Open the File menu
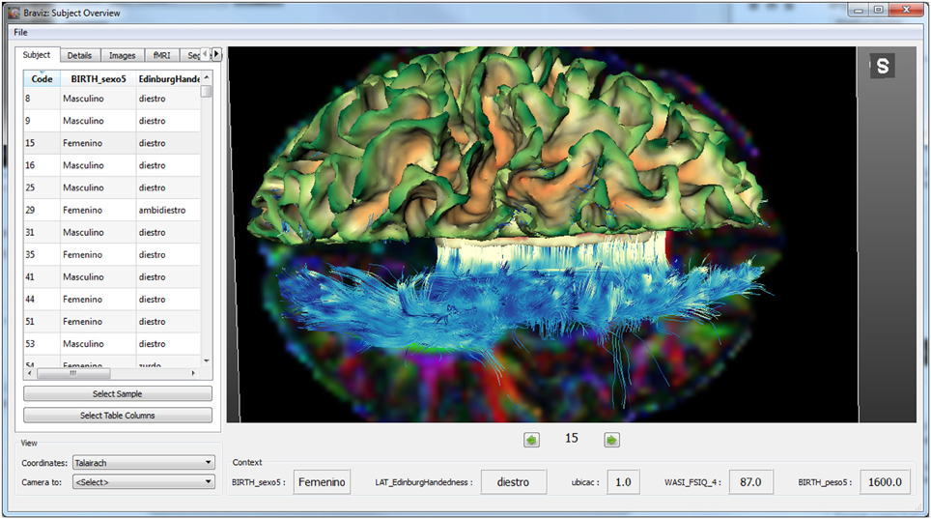This screenshot has height=519, width=931. tap(21, 32)
